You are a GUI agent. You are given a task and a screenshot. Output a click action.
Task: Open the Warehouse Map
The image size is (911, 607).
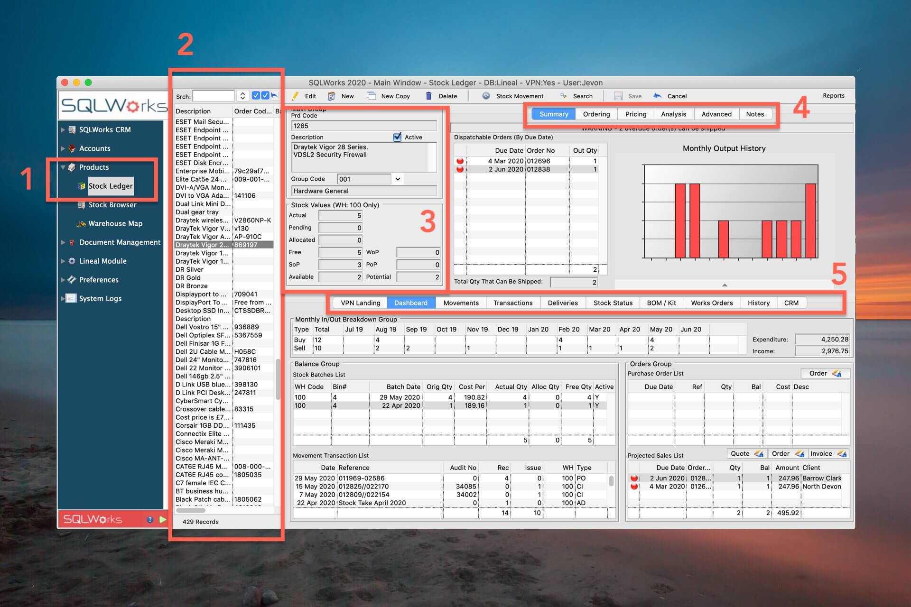(x=115, y=223)
